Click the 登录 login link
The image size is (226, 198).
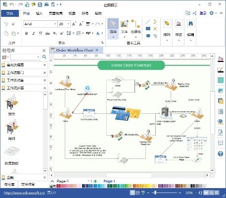click(203, 13)
